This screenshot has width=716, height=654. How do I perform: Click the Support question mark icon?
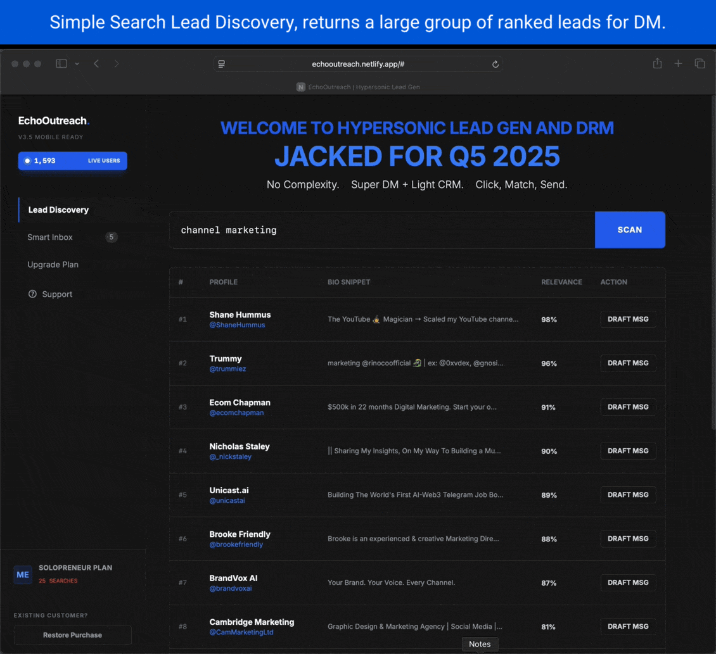coord(32,294)
